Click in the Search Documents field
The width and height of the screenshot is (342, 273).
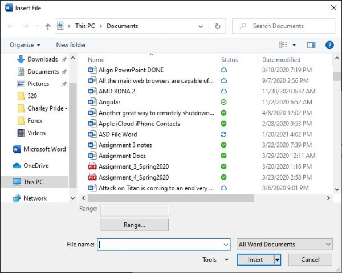283,26
